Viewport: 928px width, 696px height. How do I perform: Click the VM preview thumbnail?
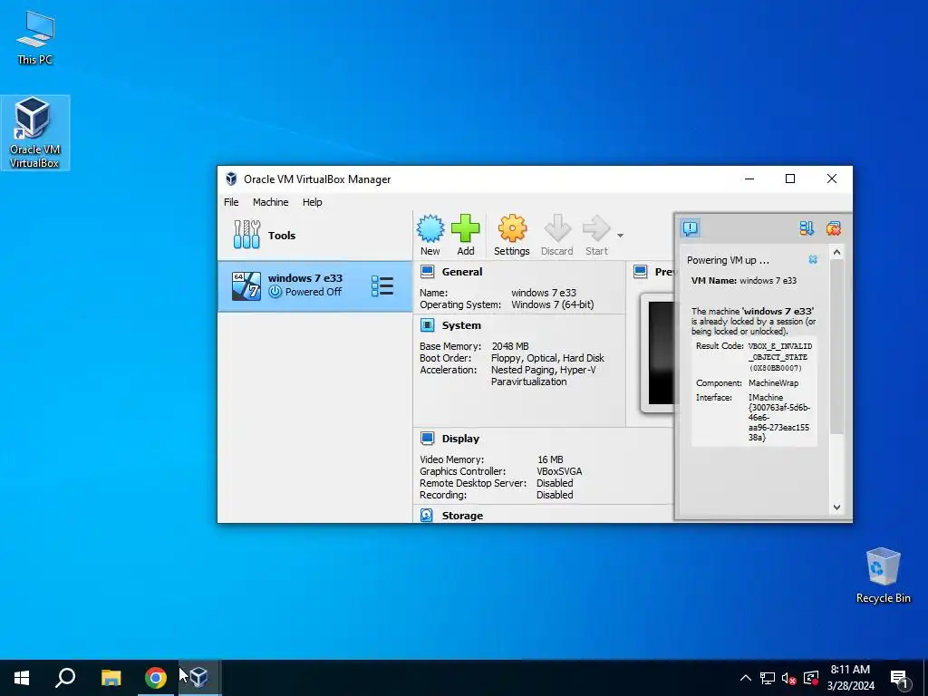[x=659, y=353]
